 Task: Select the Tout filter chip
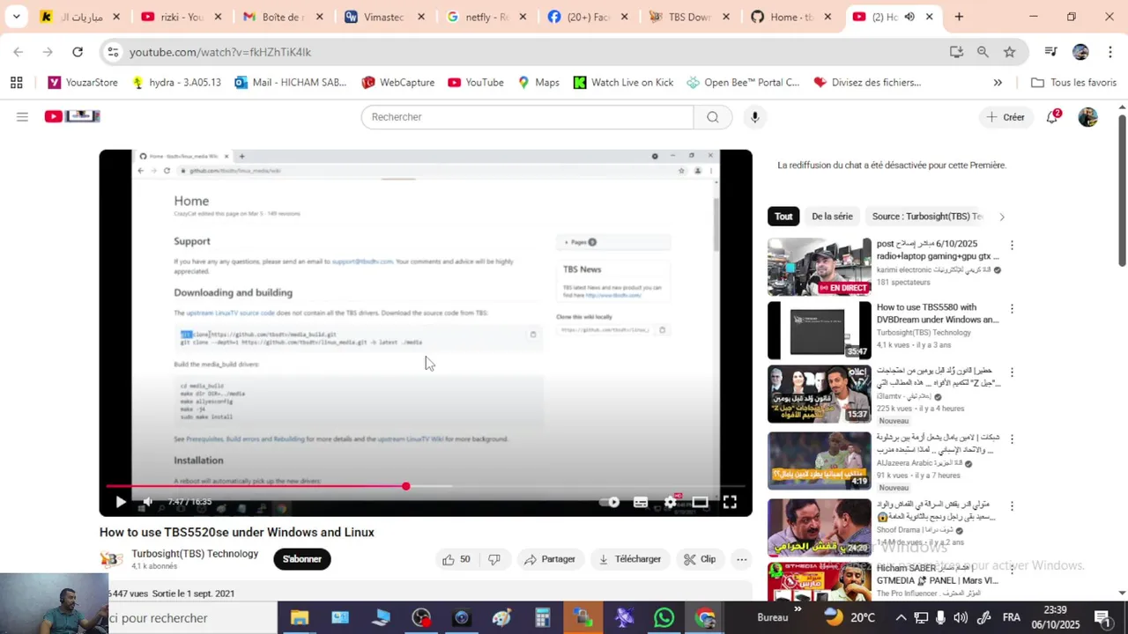[783, 217]
